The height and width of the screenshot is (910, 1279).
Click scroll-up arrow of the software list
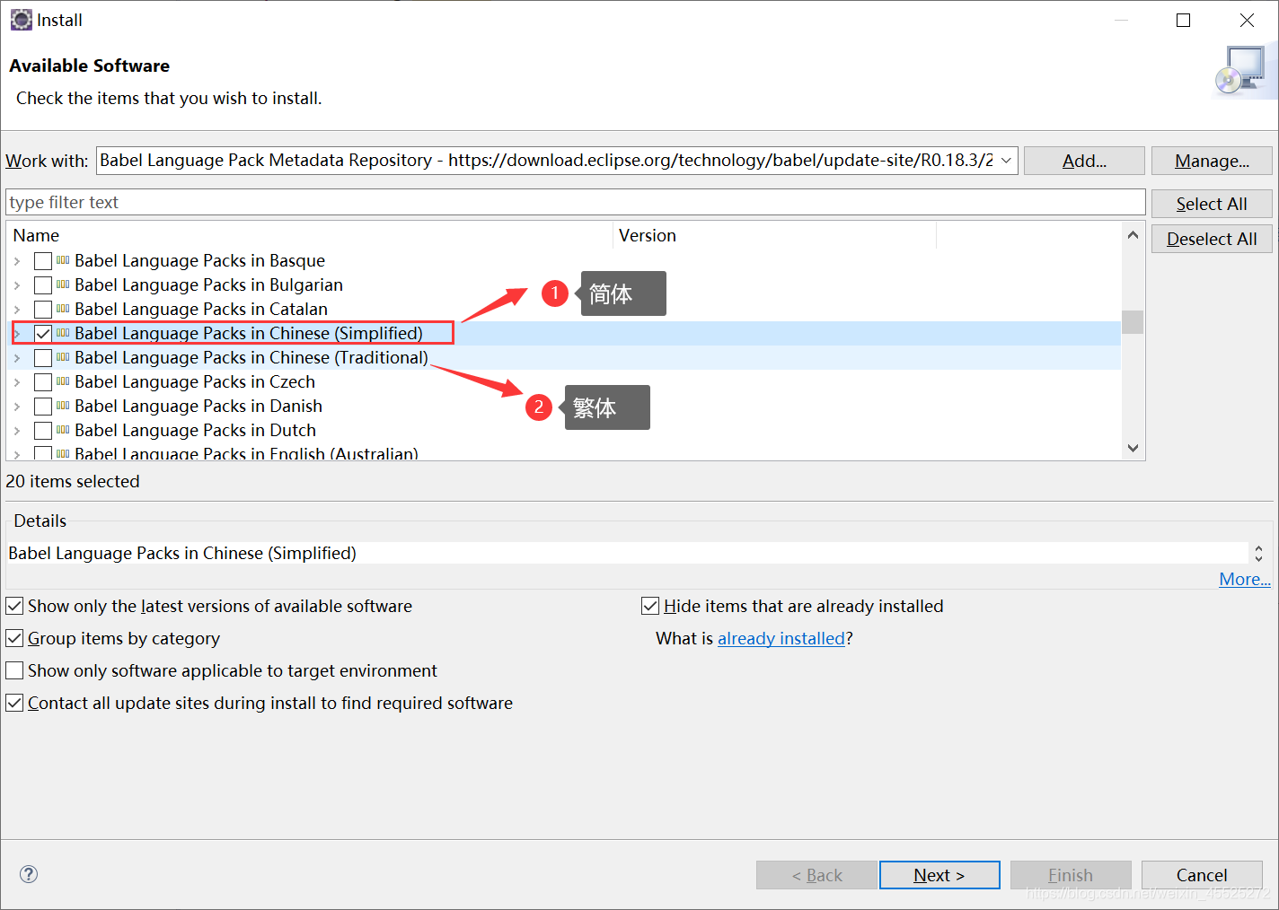(x=1133, y=235)
